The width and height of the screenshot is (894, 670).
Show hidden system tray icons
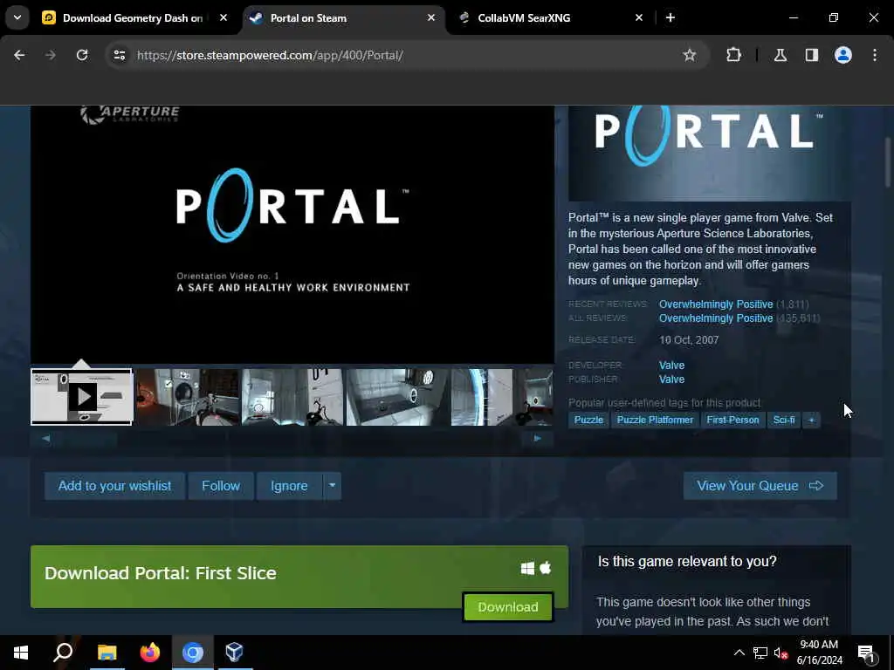(739, 653)
